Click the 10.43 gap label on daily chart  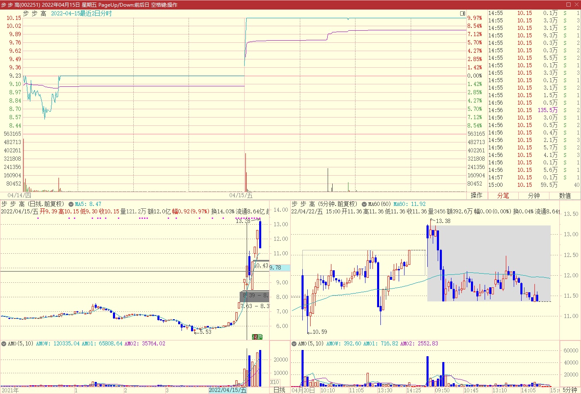coord(261,265)
